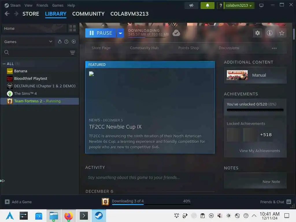296x222 pixels.
Task: Toggle ready to play filter icon
Action: coord(74,42)
